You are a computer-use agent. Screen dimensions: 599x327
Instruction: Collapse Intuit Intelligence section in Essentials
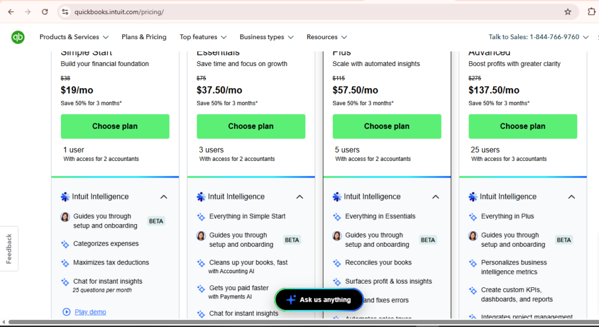(300, 197)
